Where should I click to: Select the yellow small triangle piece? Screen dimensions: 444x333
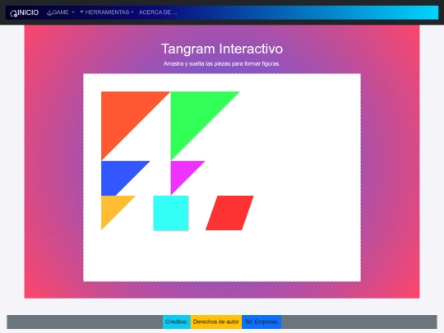tap(113, 207)
